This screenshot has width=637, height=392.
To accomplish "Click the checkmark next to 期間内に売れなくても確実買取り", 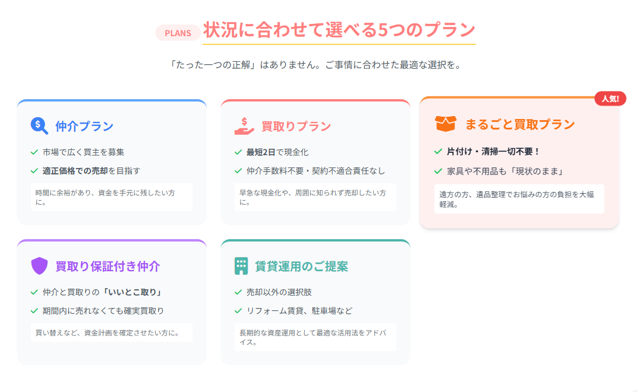I will click(x=34, y=311).
